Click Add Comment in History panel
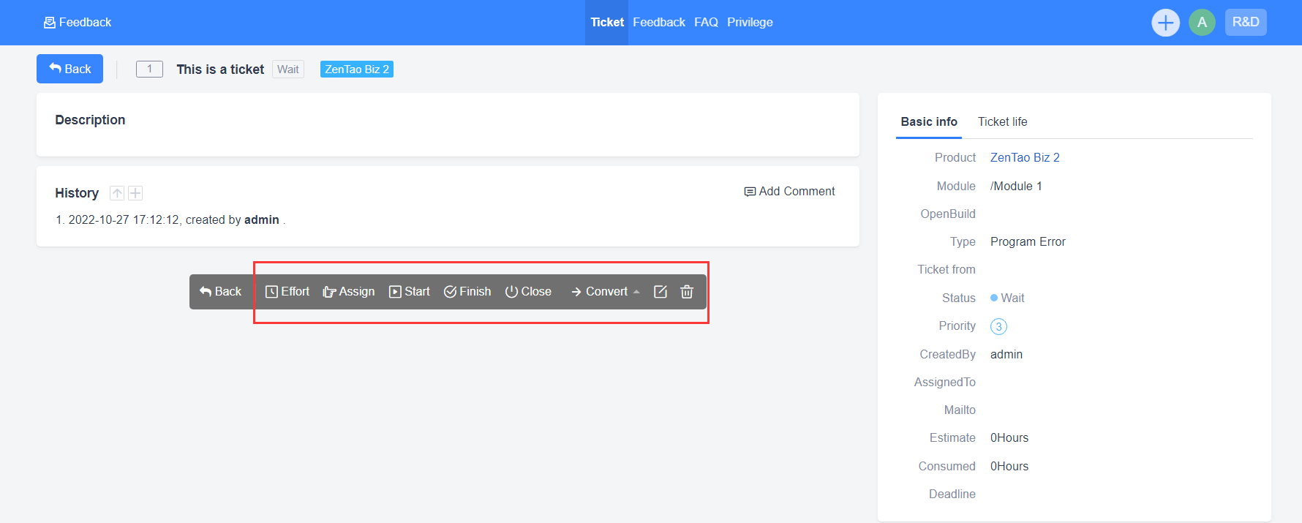This screenshot has width=1302, height=523. pos(789,192)
